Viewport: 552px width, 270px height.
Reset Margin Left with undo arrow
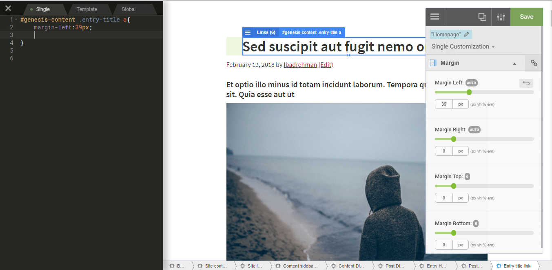[526, 83]
